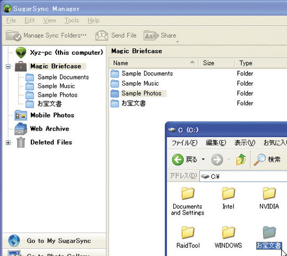This screenshot has height=256, width=287.
Task: Click Sample Music folder icon in file list
Action: [115, 83]
